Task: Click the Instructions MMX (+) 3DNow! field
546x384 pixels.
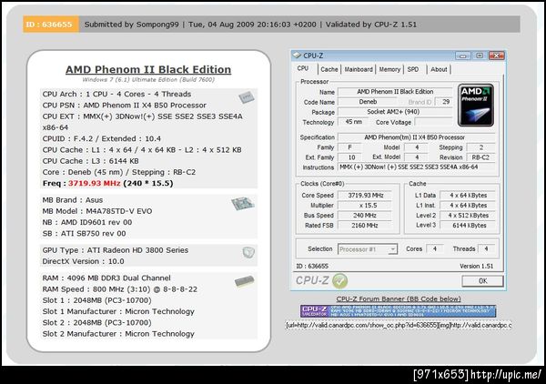Action: click(416, 167)
